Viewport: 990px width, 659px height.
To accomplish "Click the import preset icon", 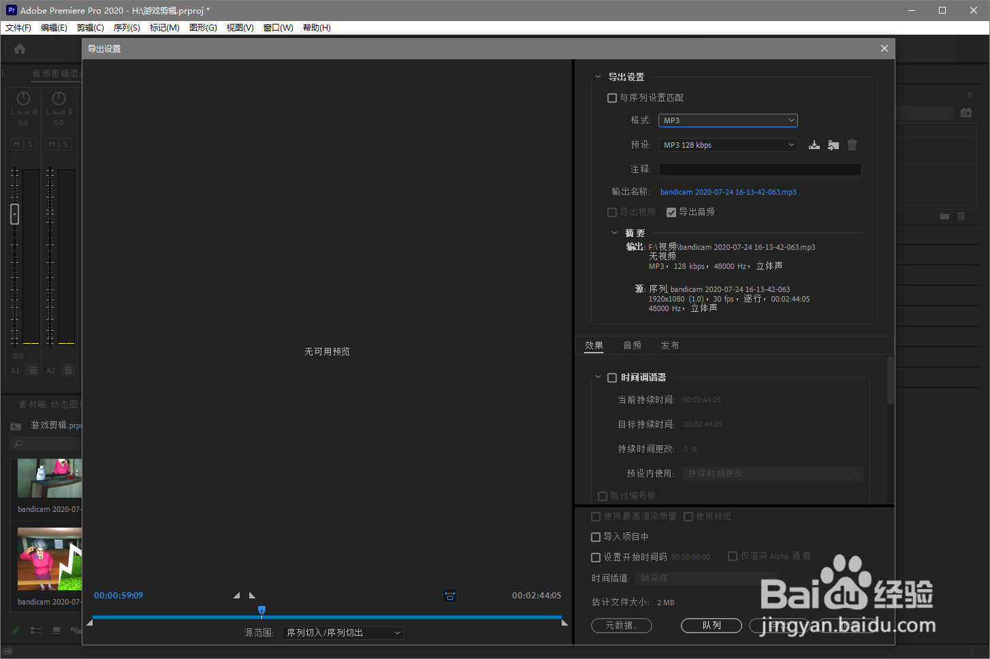I will point(833,145).
